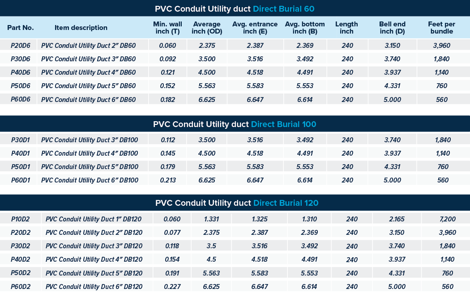
Task: Click the 0.213 minimum wall cell
Action: point(168,180)
